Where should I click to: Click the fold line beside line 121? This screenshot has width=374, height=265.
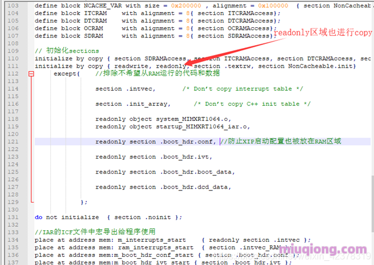31,142
